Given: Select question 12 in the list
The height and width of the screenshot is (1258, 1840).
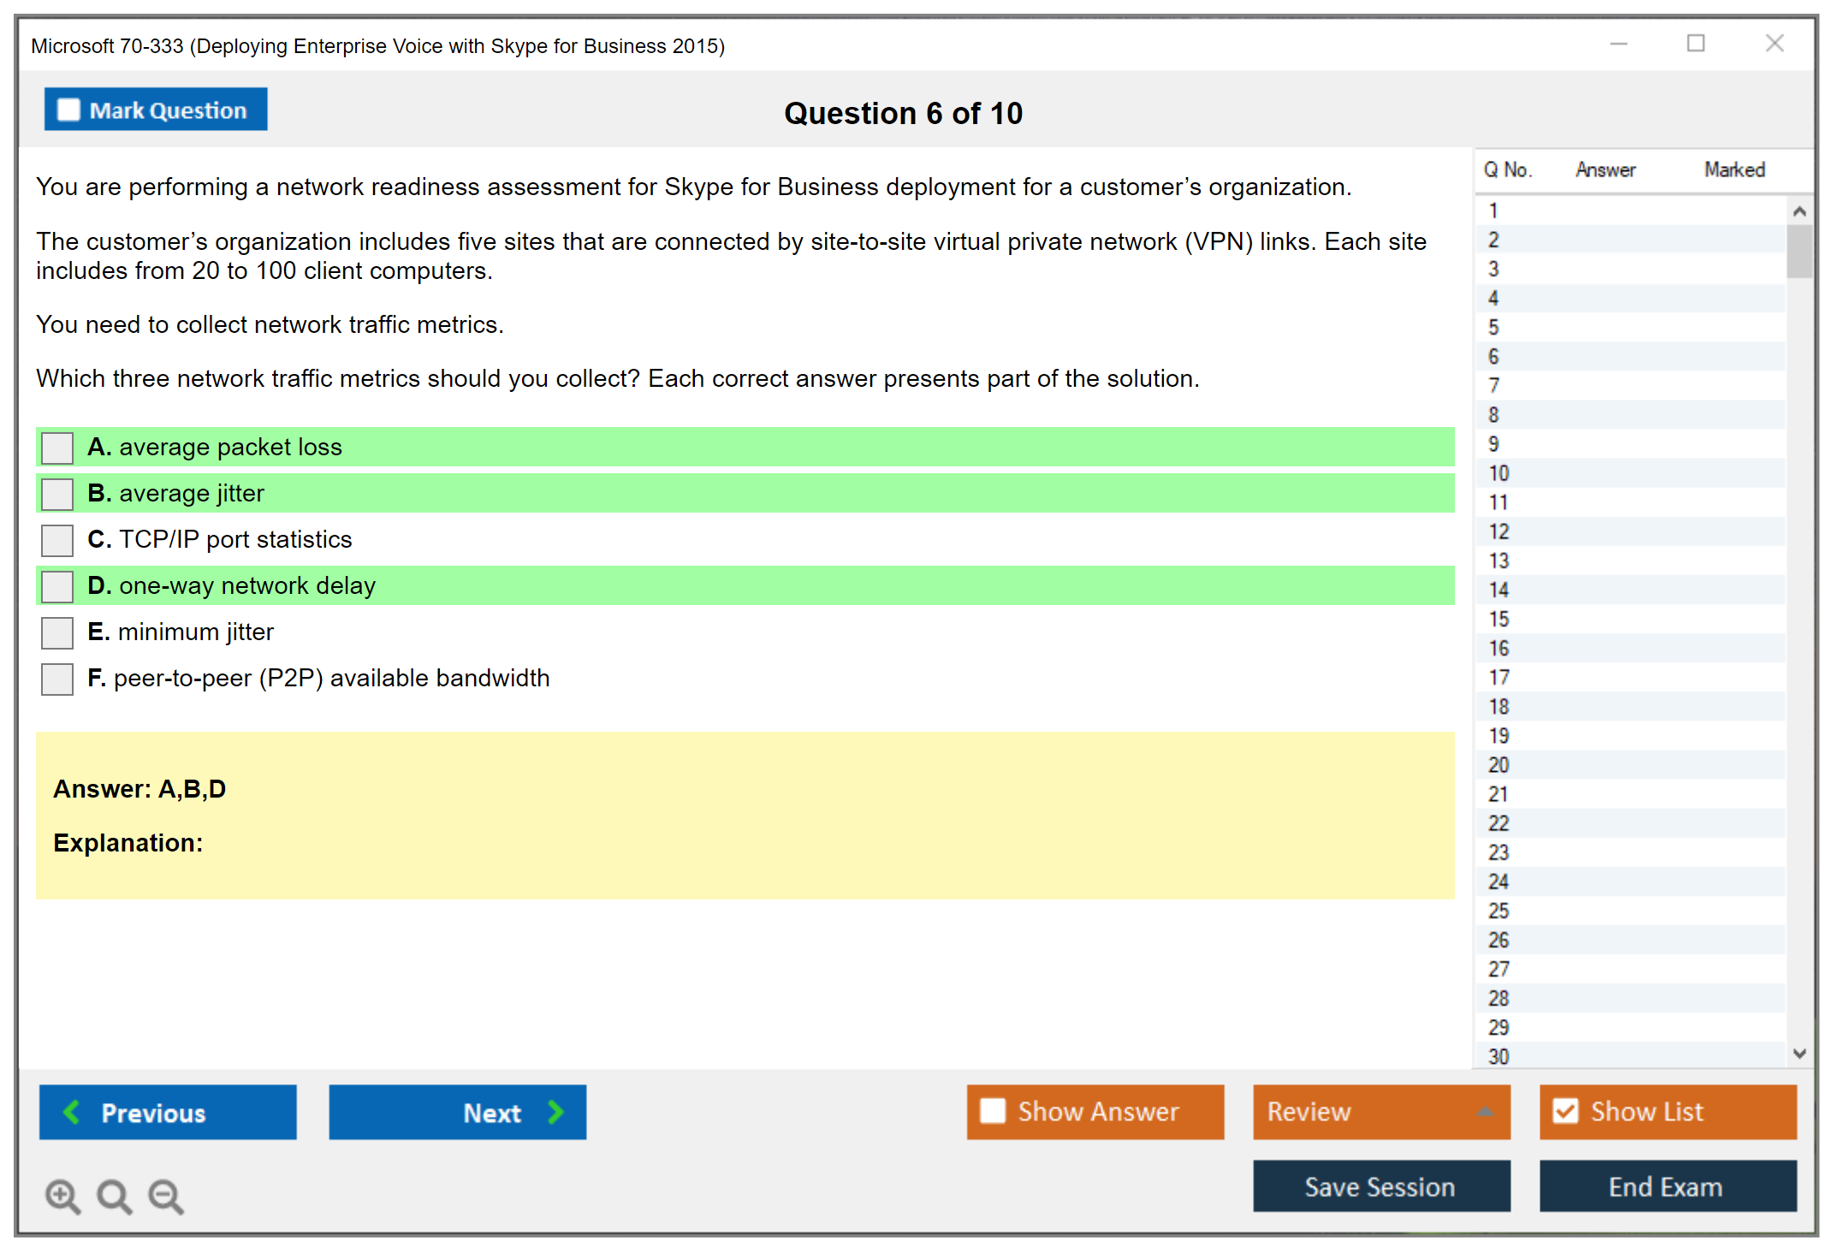Looking at the screenshot, I should pos(1499,531).
